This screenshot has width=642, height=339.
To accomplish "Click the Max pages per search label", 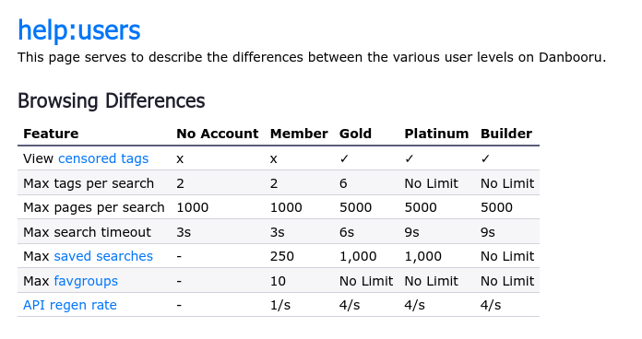I will [x=94, y=208].
